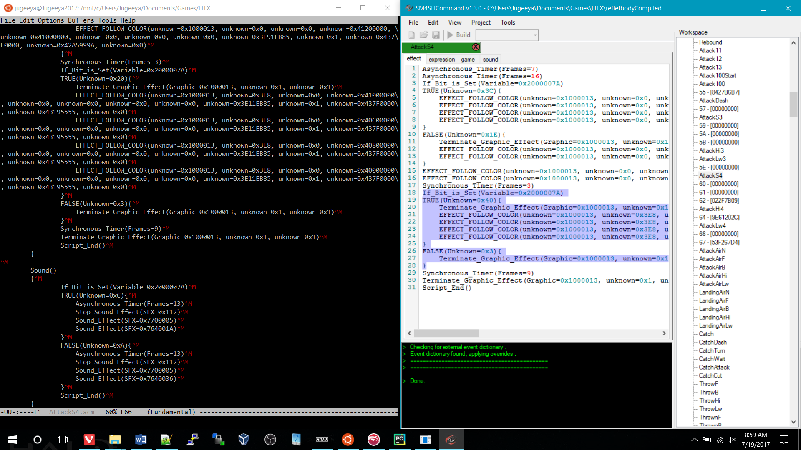Select the effect tab

(414, 59)
